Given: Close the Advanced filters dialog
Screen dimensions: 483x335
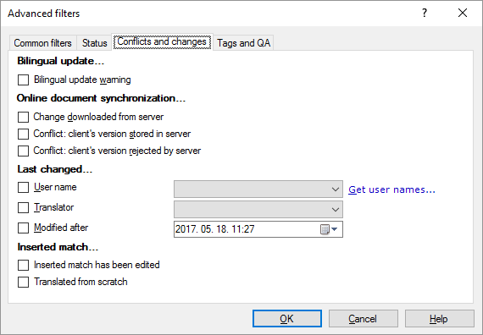Looking at the screenshot, I should [463, 13].
